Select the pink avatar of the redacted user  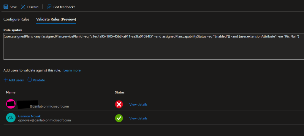click(11, 104)
